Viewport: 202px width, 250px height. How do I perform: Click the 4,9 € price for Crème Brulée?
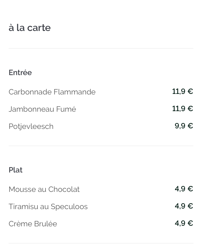(x=184, y=223)
